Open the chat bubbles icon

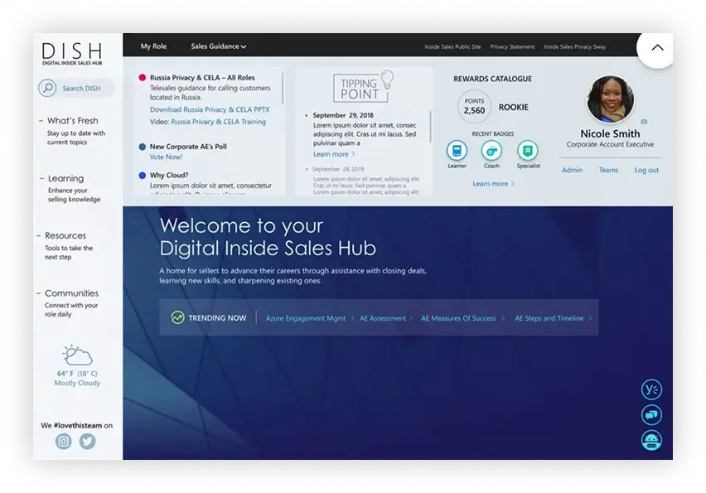(651, 414)
